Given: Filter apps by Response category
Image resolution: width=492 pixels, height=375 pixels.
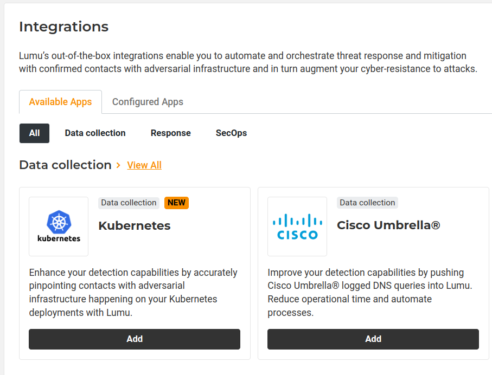Looking at the screenshot, I should tap(171, 133).
